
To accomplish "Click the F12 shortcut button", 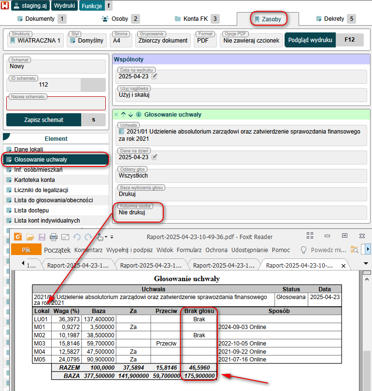I will tap(350, 40).
